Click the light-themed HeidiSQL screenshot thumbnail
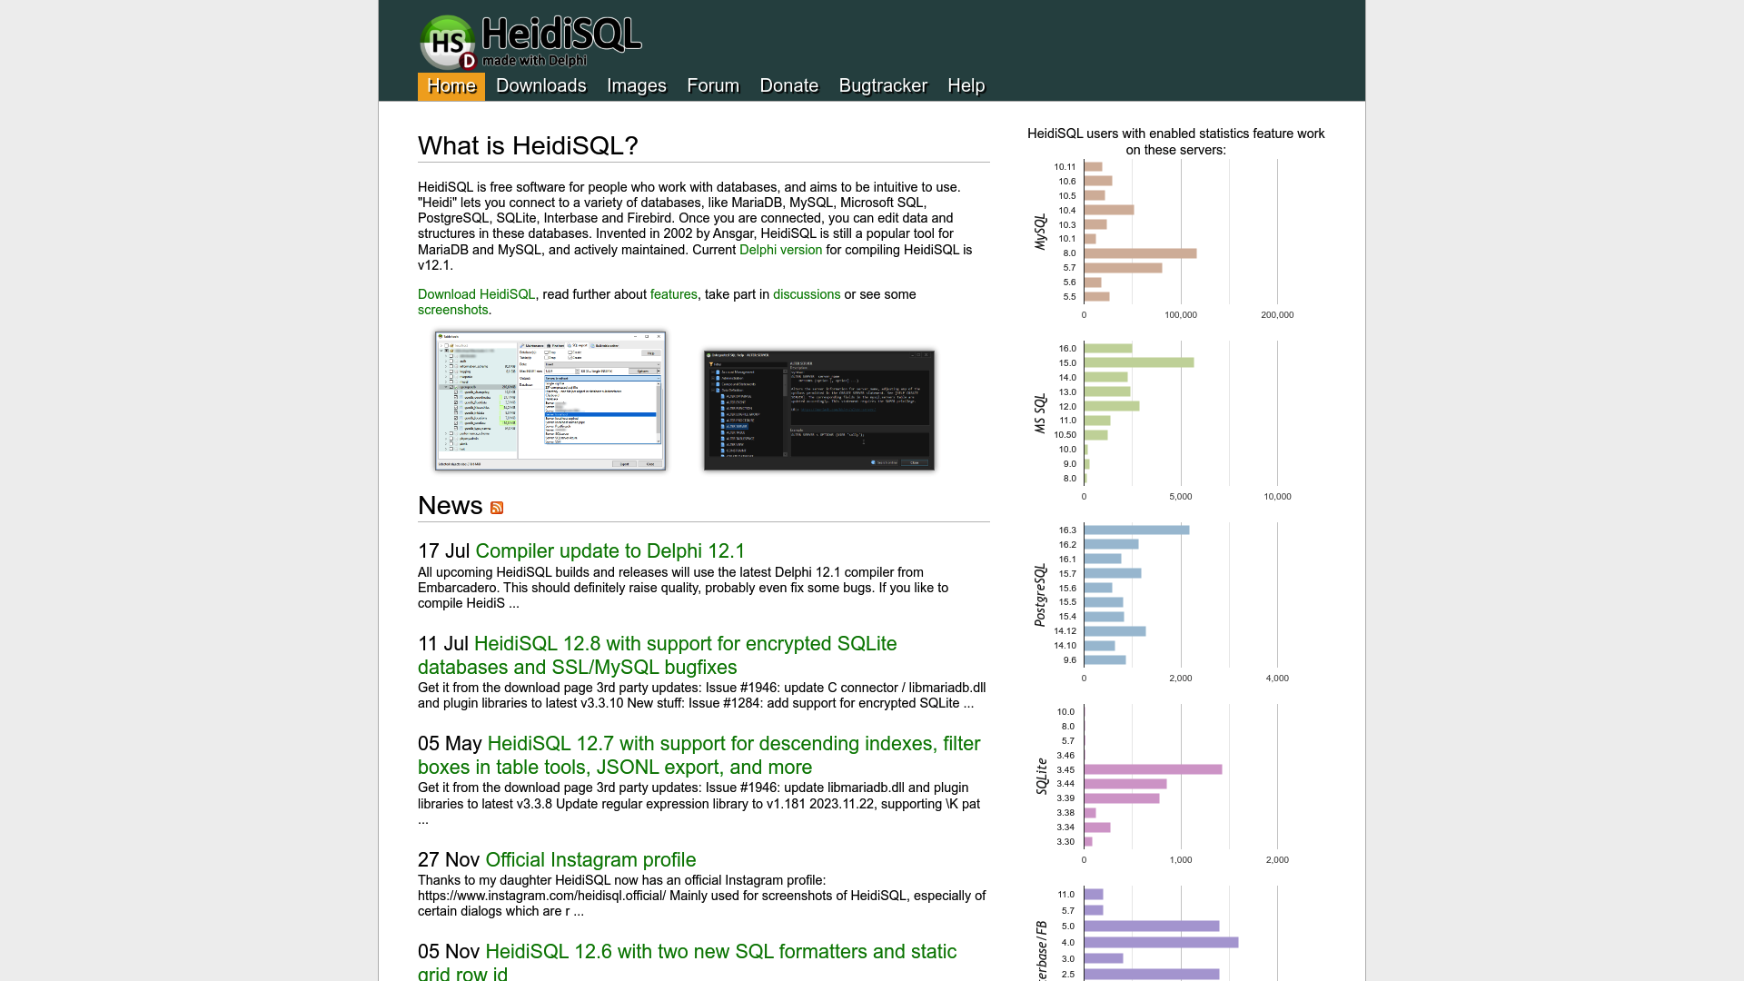The image size is (1744, 981). pyautogui.click(x=550, y=401)
